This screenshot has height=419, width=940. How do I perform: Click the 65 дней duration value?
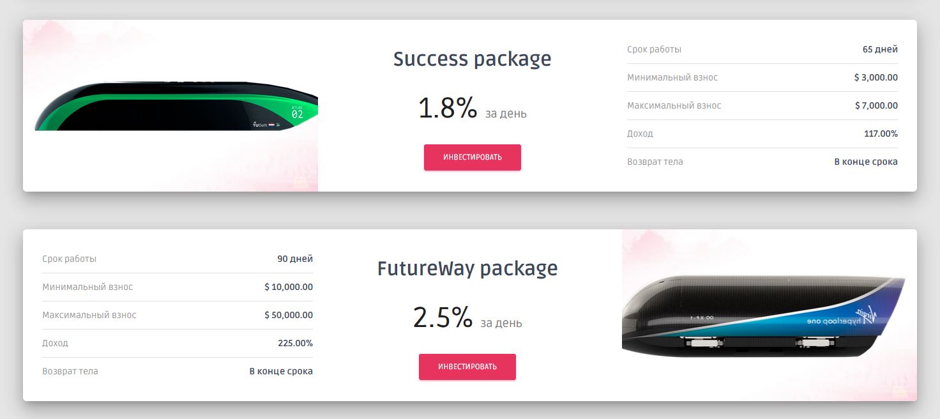pos(879,49)
